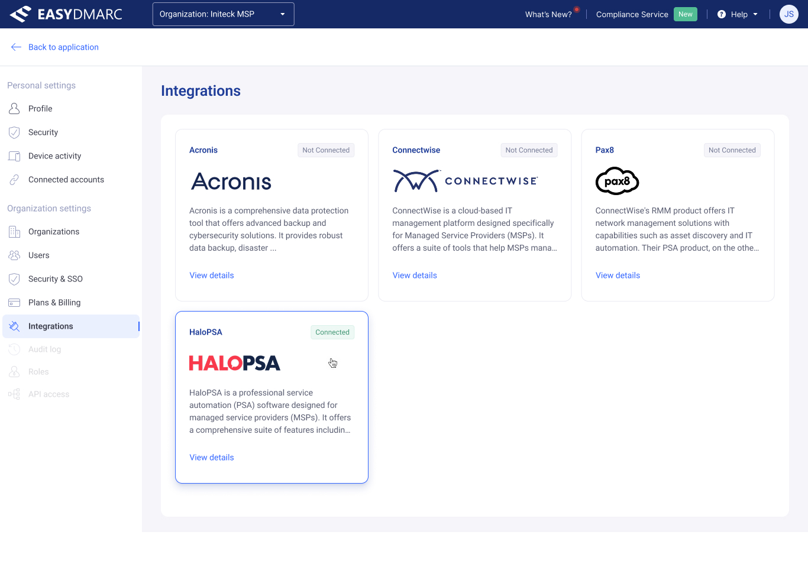Click the Security shield icon under Personal settings
Viewport: 808px width, 564px height.
(14, 132)
